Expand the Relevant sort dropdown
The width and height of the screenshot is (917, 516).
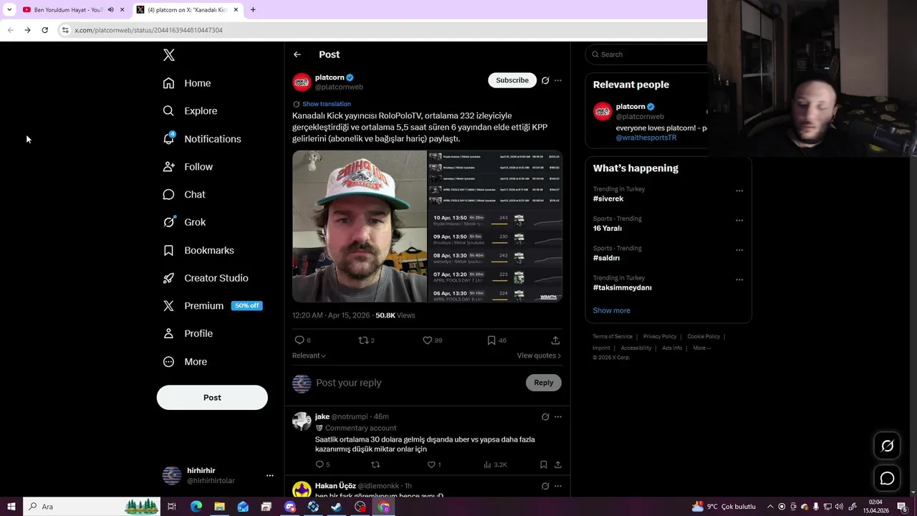(309, 355)
